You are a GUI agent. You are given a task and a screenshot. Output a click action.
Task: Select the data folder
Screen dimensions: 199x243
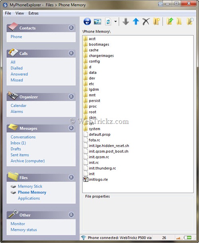93,73
